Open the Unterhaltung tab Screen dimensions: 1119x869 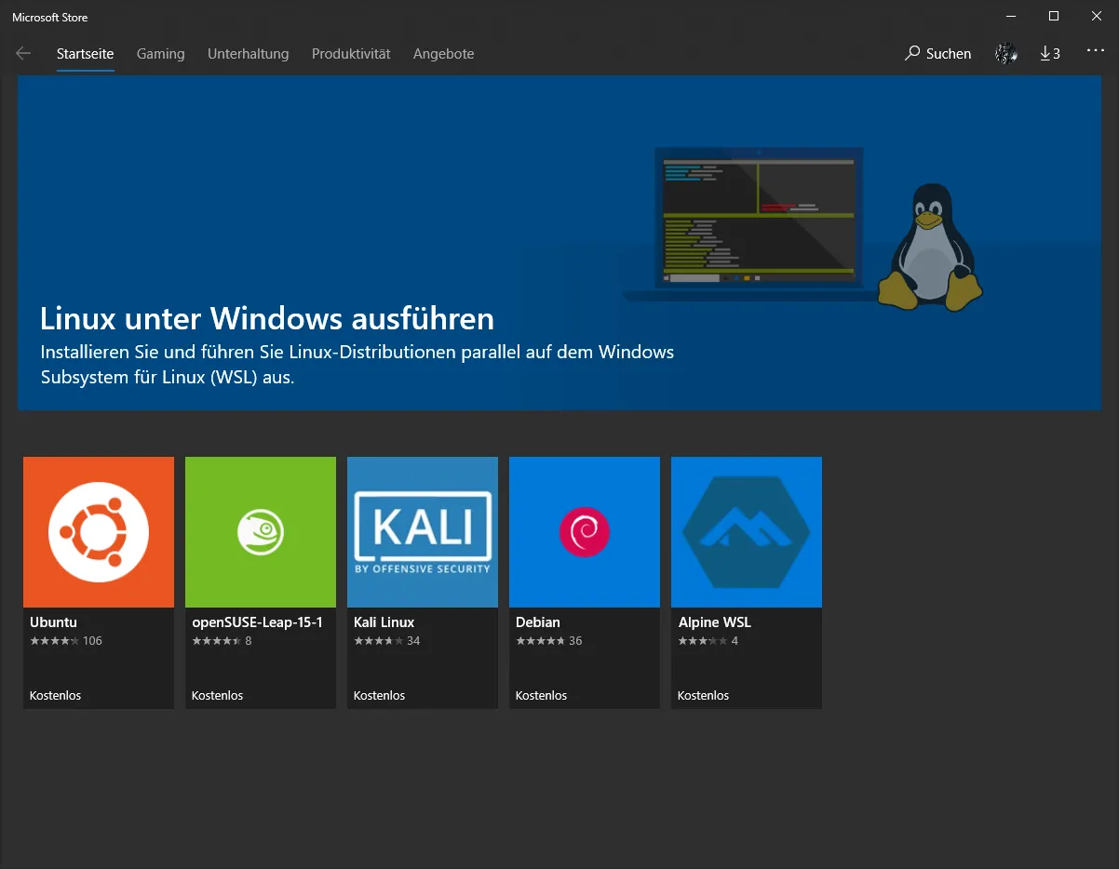[249, 54]
